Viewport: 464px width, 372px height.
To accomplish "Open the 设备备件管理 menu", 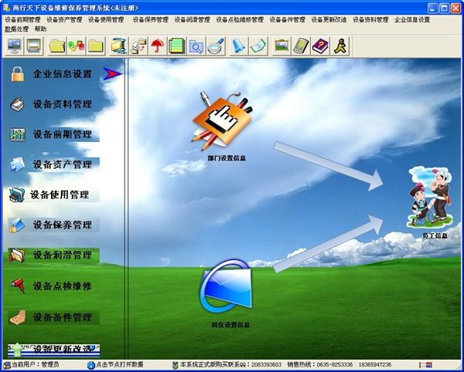I will (287, 20).
